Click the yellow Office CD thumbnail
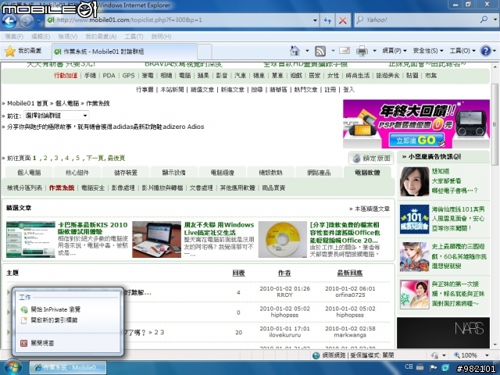 (x=283, y=239)
